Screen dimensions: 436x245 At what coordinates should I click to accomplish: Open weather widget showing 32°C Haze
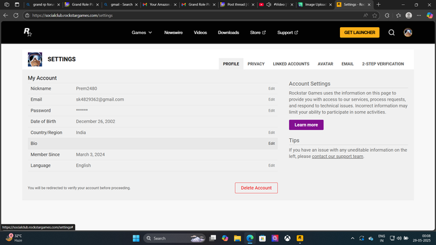[x=14, y=238]
